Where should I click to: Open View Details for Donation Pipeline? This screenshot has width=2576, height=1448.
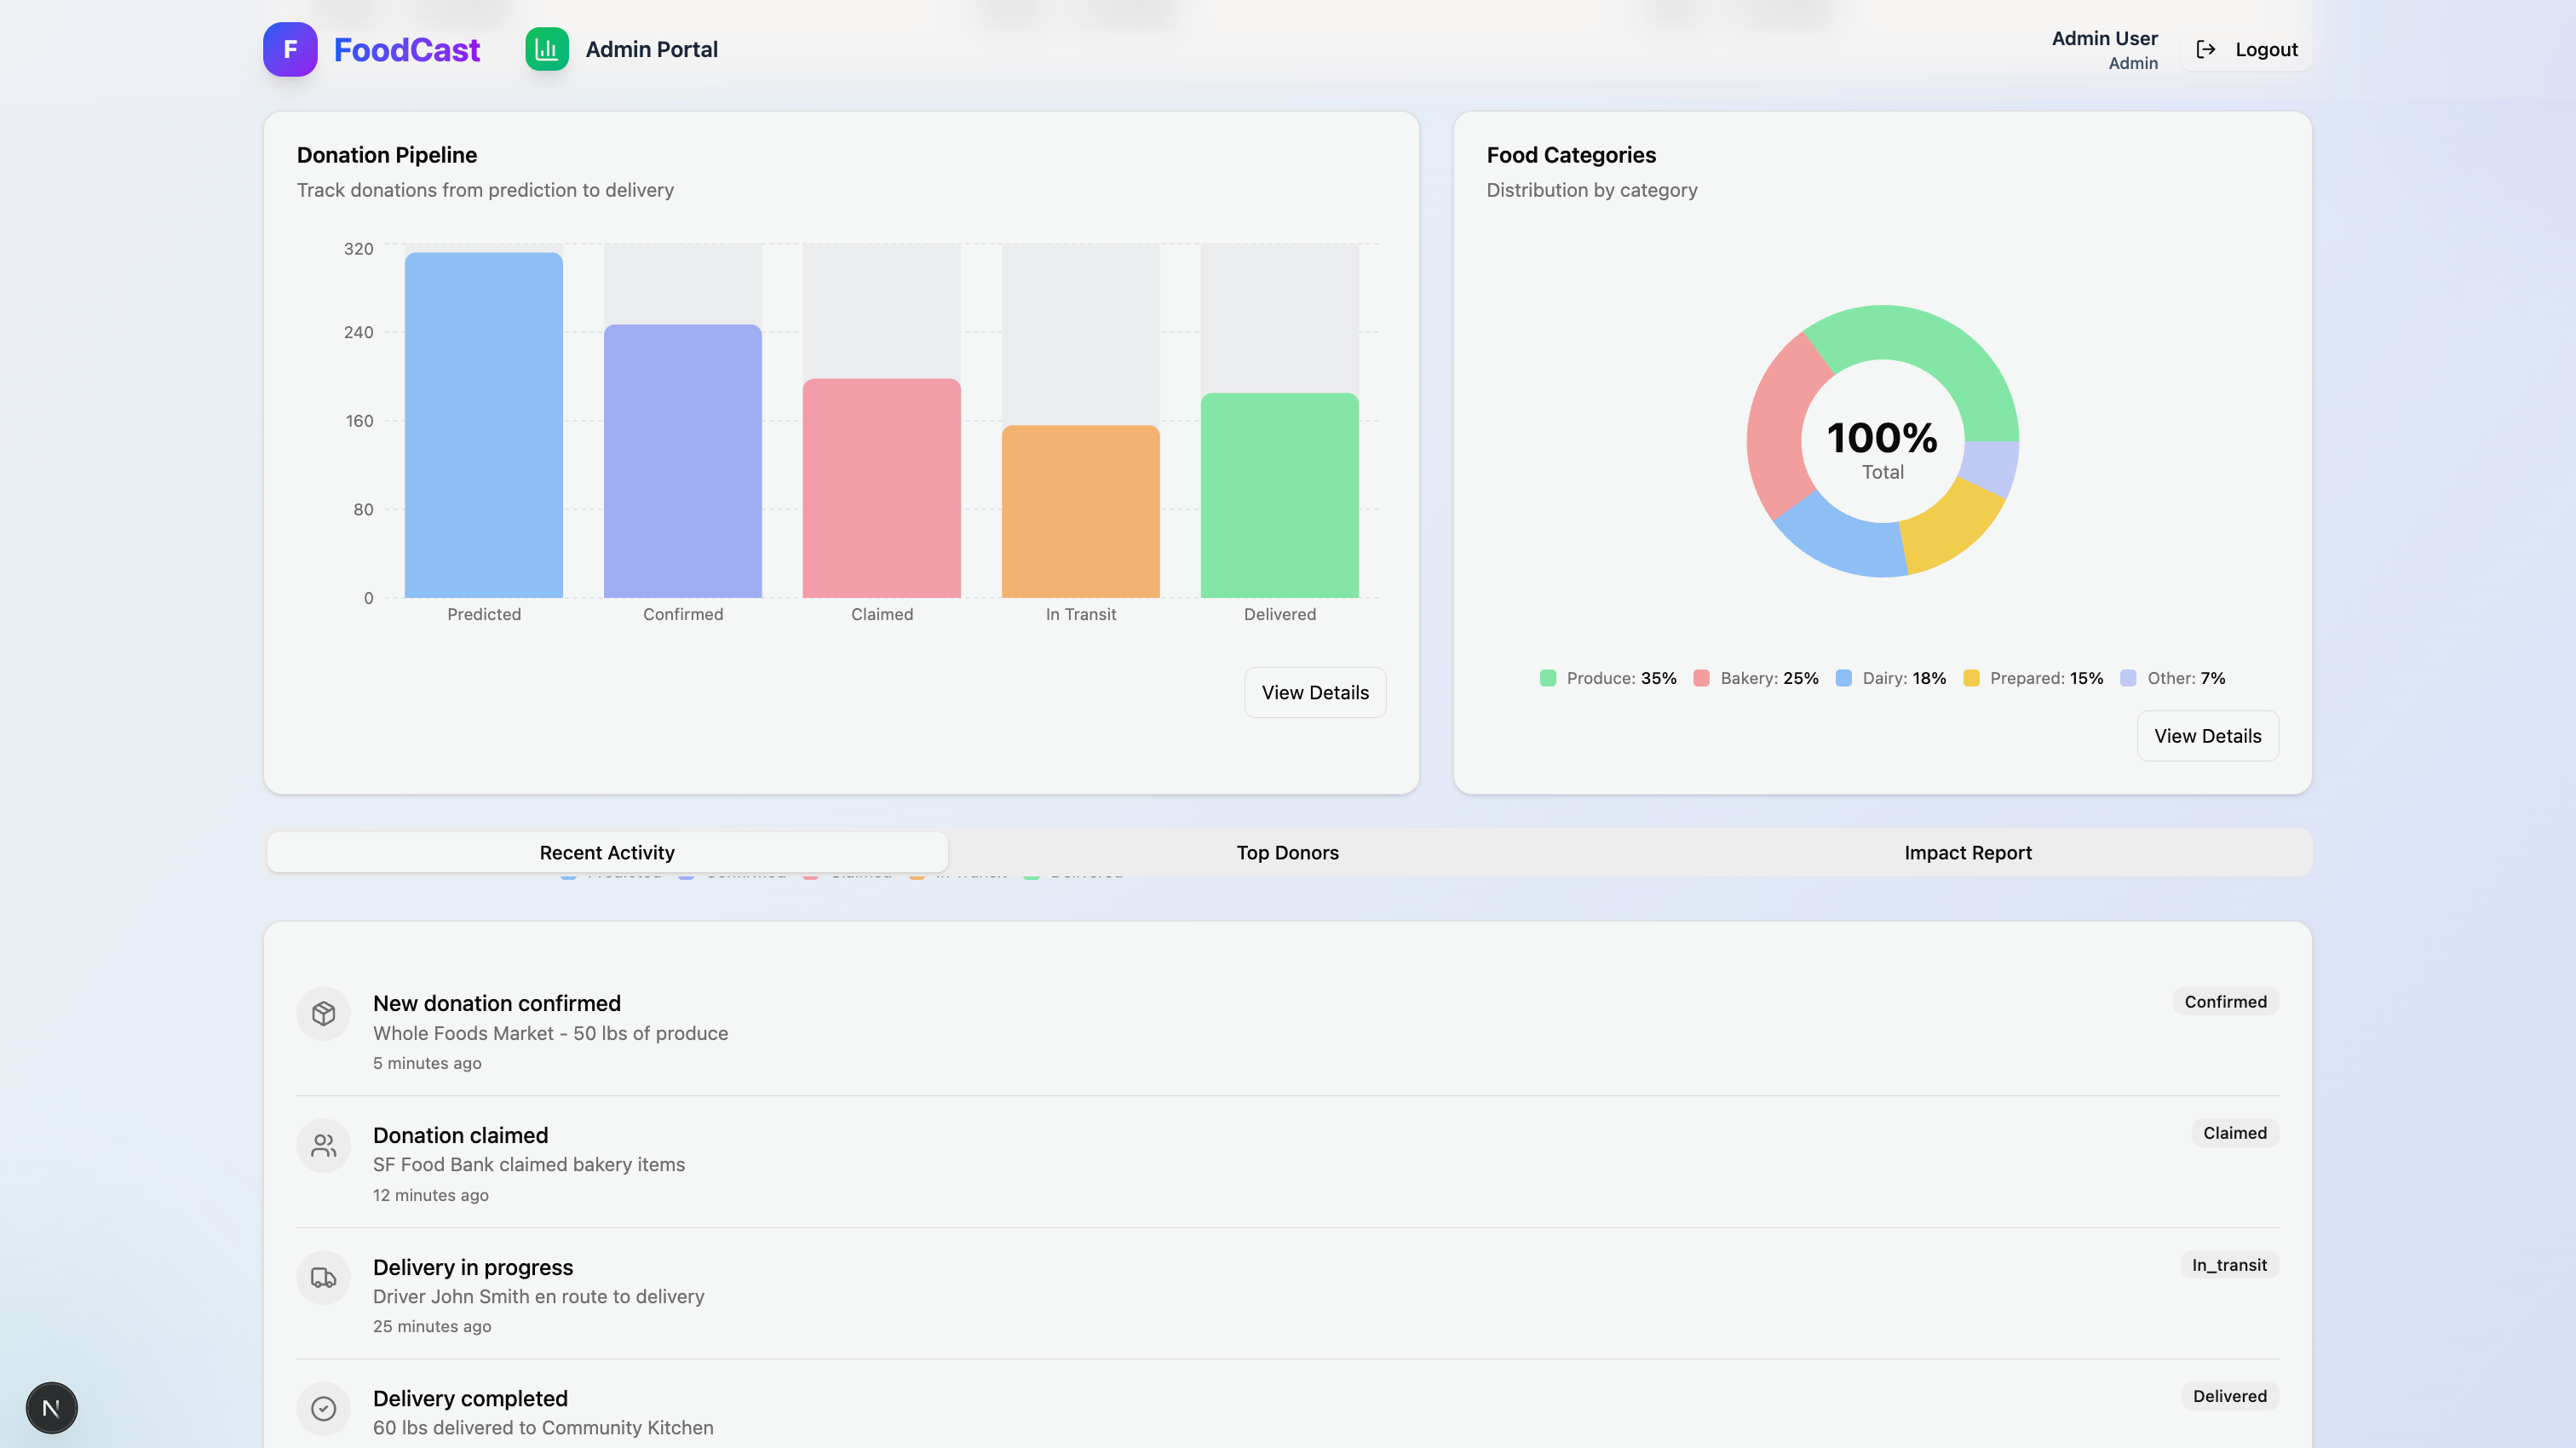[1314, 692]
